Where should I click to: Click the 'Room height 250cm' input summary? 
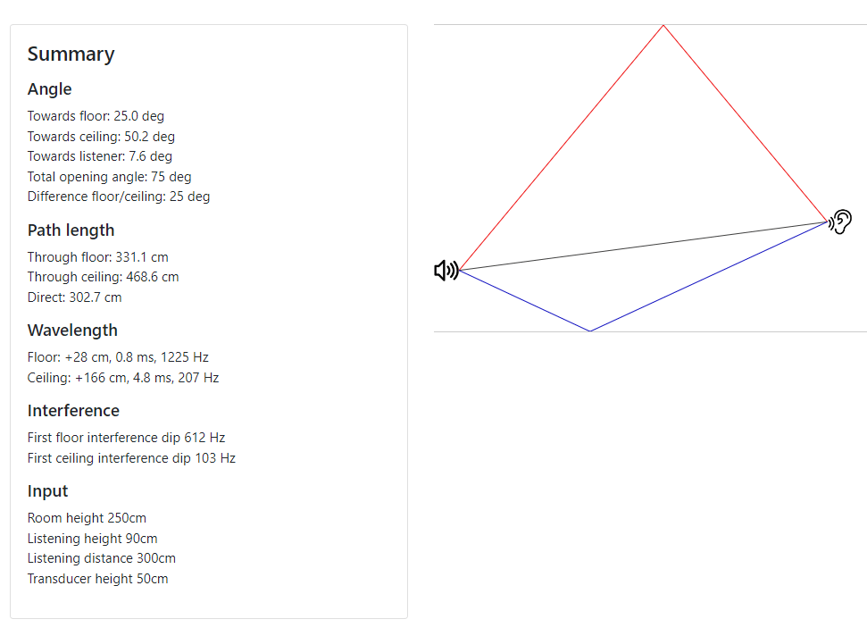tap(87, 518)
